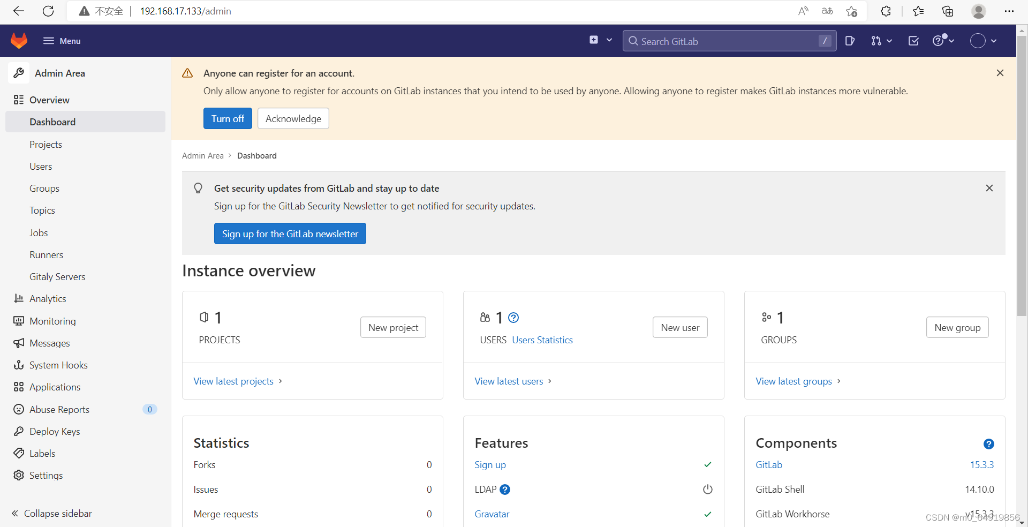1028x527 pixels.
Task: Click the GitLab fox logo
Action: coord(19,41)
